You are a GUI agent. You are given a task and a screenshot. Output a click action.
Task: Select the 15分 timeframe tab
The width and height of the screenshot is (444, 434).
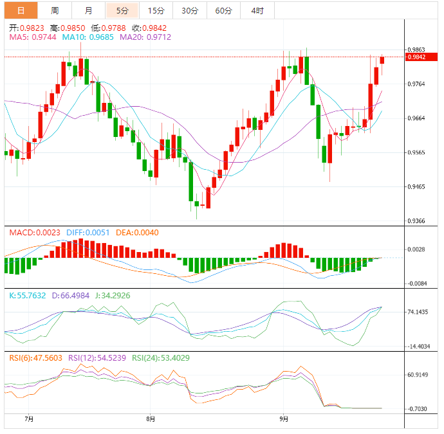click(156, 10)
